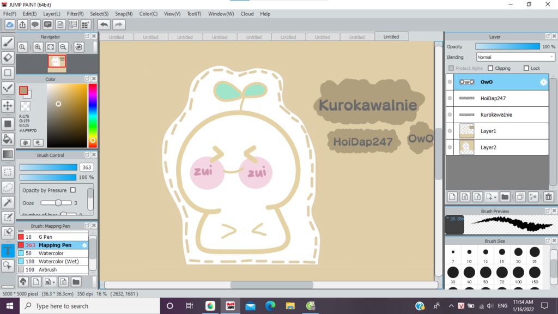Enable the Clipping checkbox
Viewport: 558px width, 314px height.
pyautogui.click(x=490, y=68)
